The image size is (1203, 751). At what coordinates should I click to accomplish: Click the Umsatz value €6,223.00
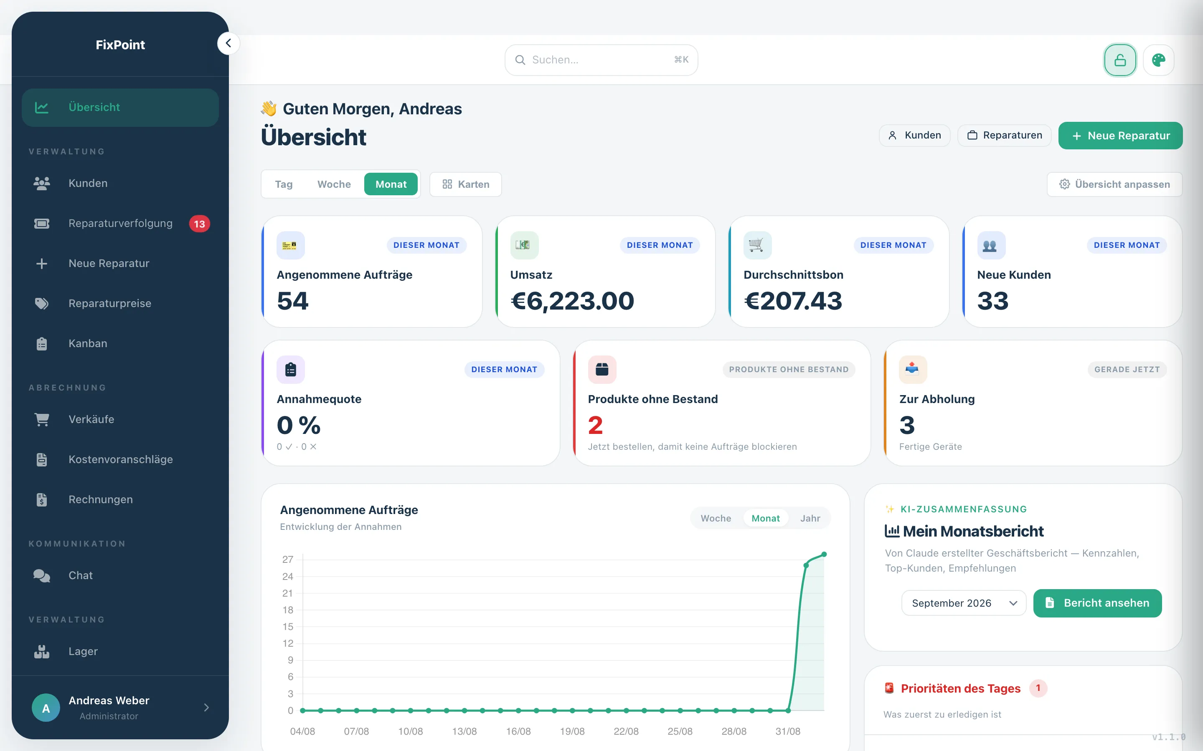(573, 301)
